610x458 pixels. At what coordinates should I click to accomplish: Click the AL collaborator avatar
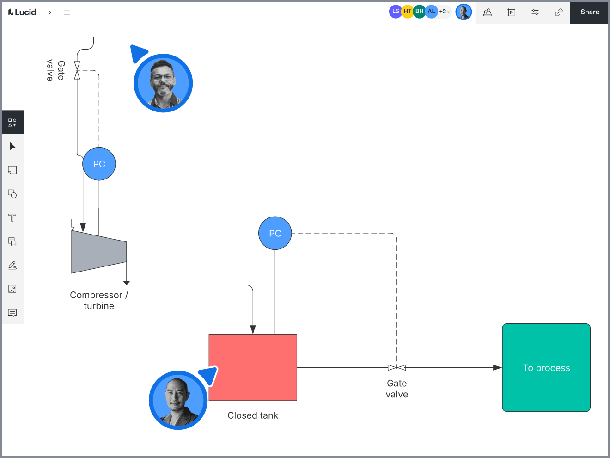[431, 12]
